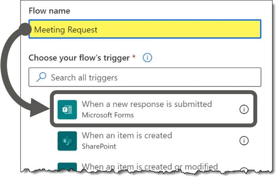Select 'When a new response is submitted' trigger
This screenshot has height=177, width=276.
point(147,104)
